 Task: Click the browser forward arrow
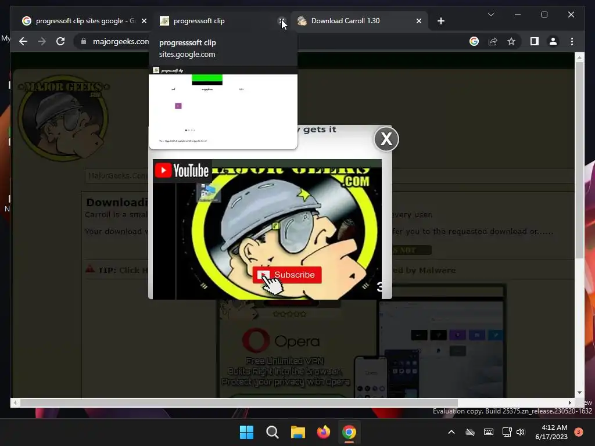(x=42, y=41)
